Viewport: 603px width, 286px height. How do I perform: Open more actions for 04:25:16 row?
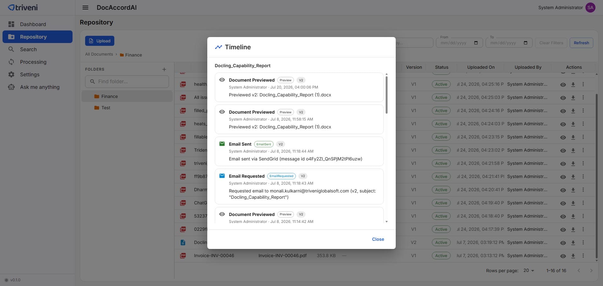pyautogui.click(x=583, y=84)
